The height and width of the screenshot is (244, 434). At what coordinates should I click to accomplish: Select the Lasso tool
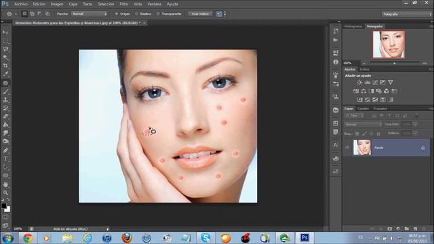(x=5, y=49)
